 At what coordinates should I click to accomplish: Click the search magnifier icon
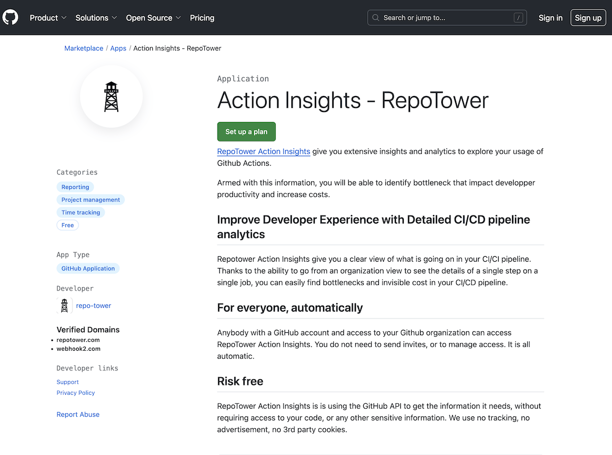375,17
